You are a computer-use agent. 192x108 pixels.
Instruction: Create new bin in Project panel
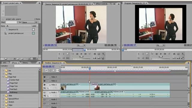click(x=18, y=59)
